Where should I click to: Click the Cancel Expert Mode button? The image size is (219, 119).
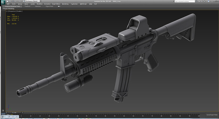tap(212, 115)
